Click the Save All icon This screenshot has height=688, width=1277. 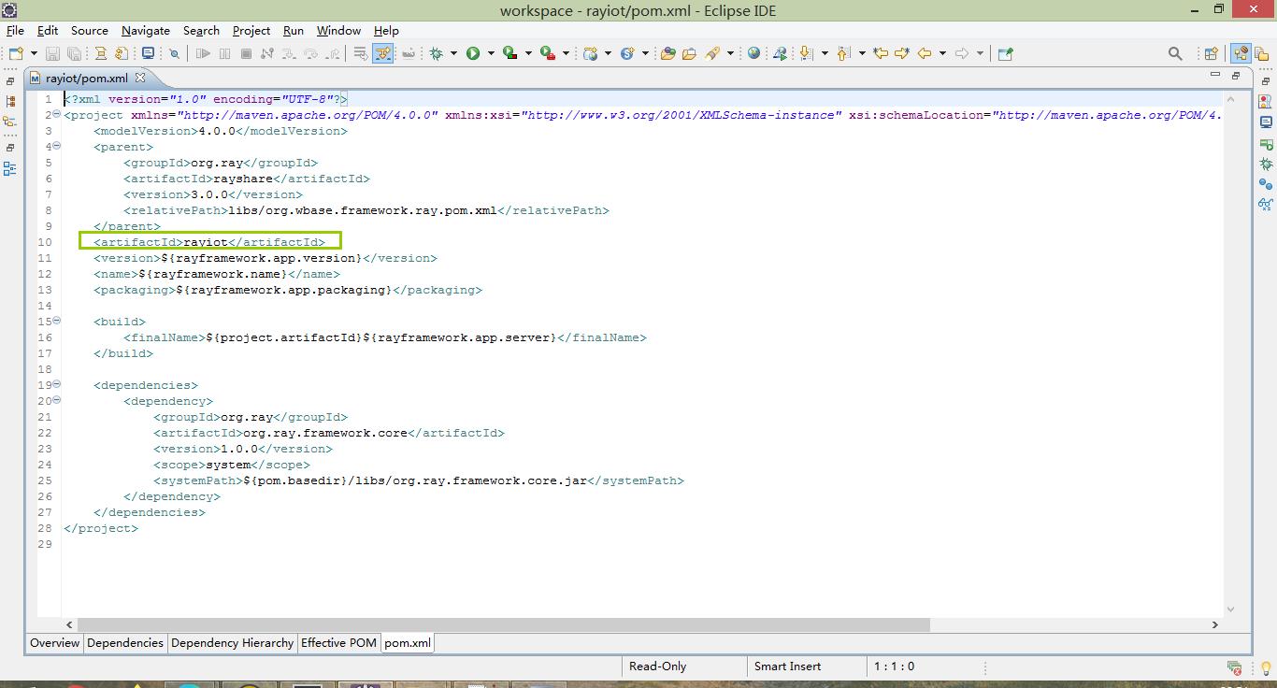click(74, 53)
